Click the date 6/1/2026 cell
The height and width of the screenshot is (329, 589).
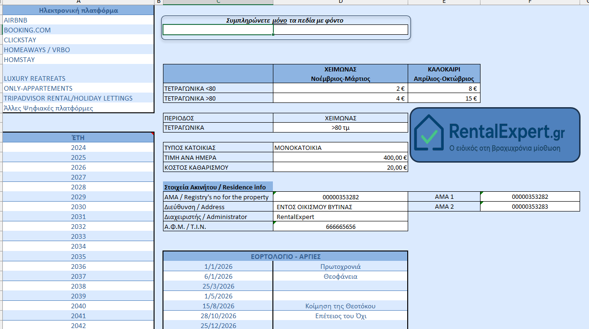pos(218,276)
